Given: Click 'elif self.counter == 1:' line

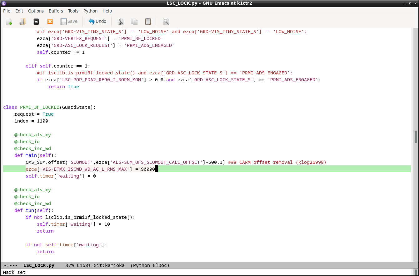Looking at the screenshot, I should tap(58, 66).
